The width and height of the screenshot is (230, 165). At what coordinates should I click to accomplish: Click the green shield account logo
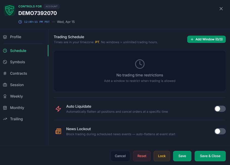coord(9,10)
